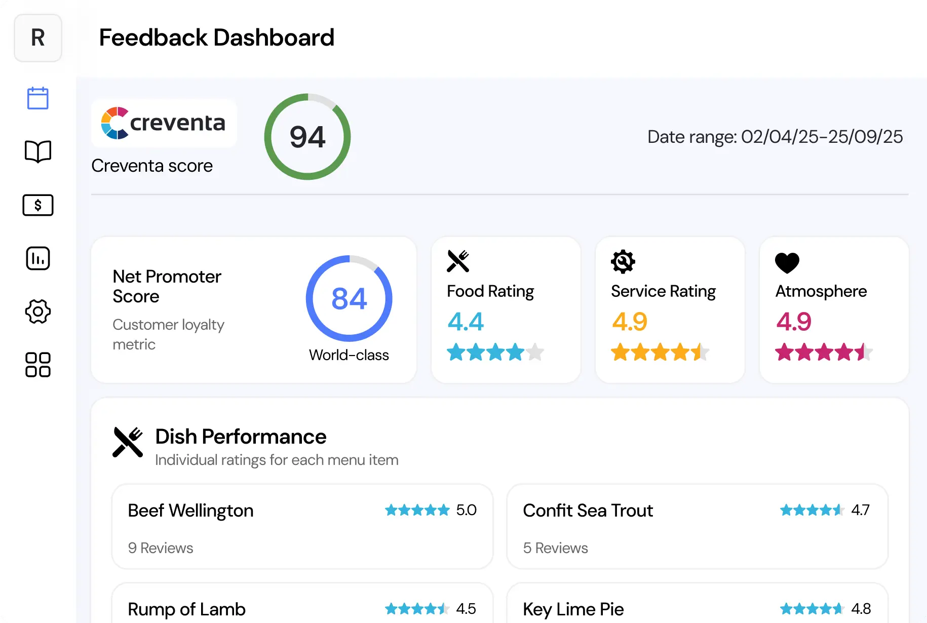The width and height of the screenshot is (927, 623).
Task: Click the Dish Performance utensils icon
Action: (x=128, y=442)
